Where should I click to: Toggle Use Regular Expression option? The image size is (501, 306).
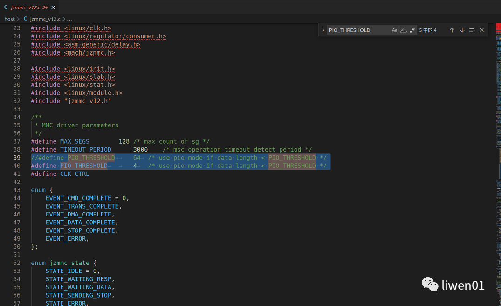tap(412, 30)
